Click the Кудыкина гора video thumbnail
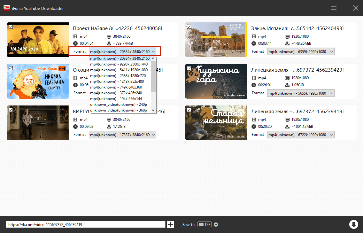The width and height of the screenshot is (363, 233). pos(216,81)
